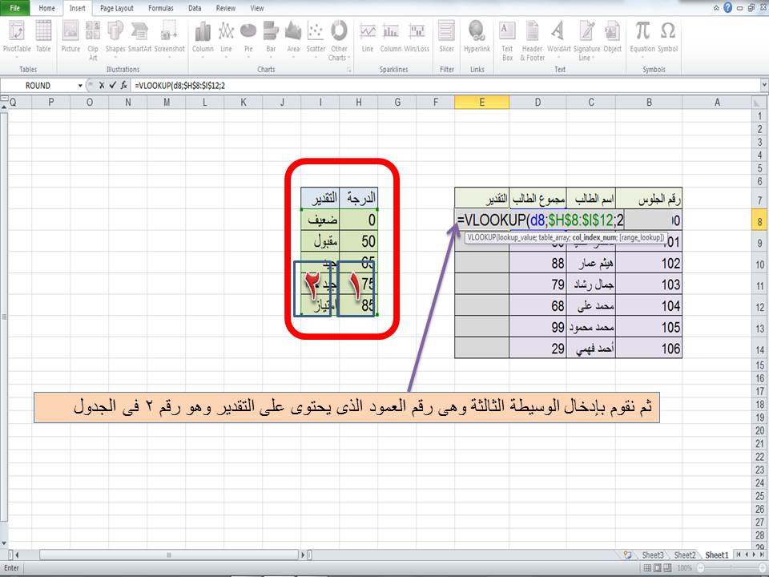Open the Charts dialog launcher
The height and width of the screenshot is (577, 769).
click(349, 71)
